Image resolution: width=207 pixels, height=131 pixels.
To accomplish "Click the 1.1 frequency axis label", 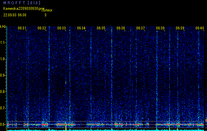I will pos(2,43).
